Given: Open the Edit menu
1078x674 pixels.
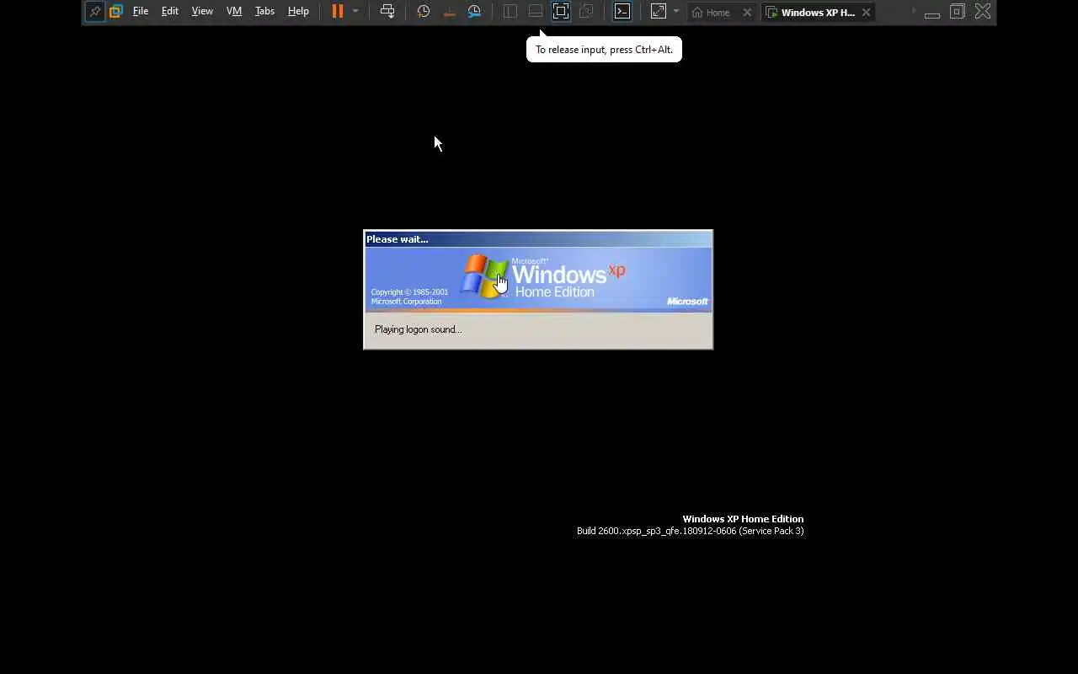Looking at the screenshot, I should coord(170,12).
